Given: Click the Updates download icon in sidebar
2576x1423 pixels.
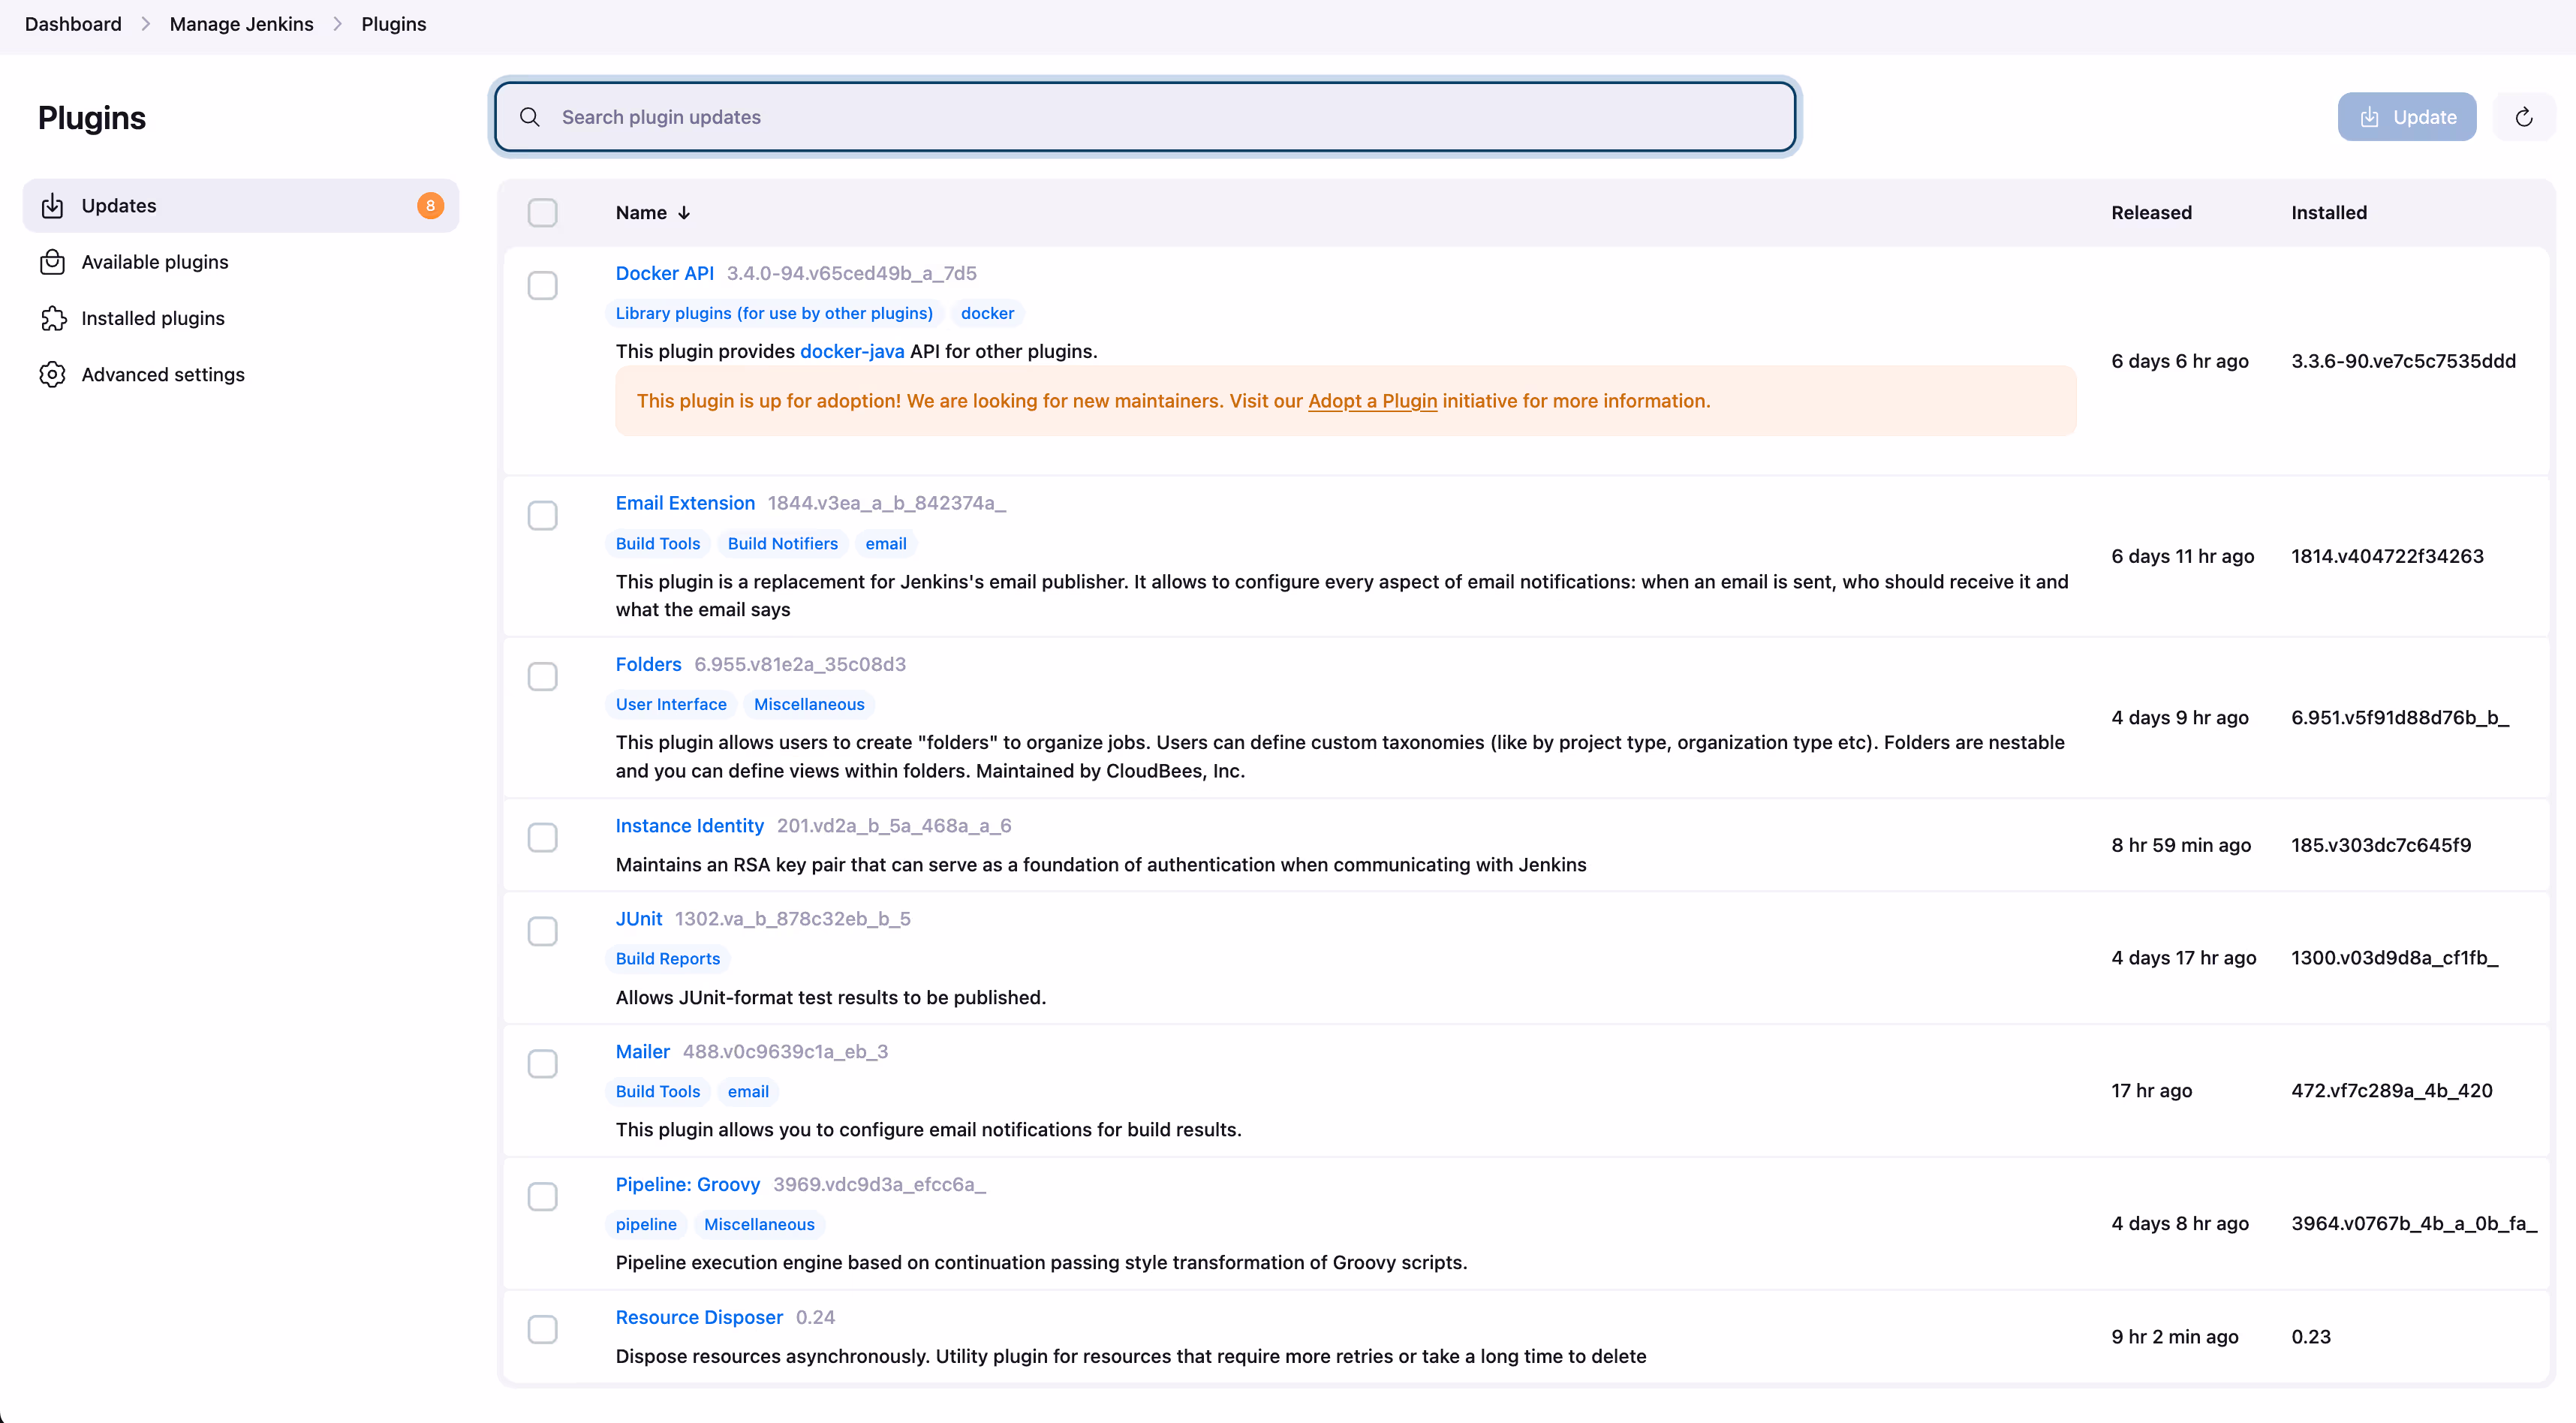Looking at the screenshot, I should (x=52, y=206).
